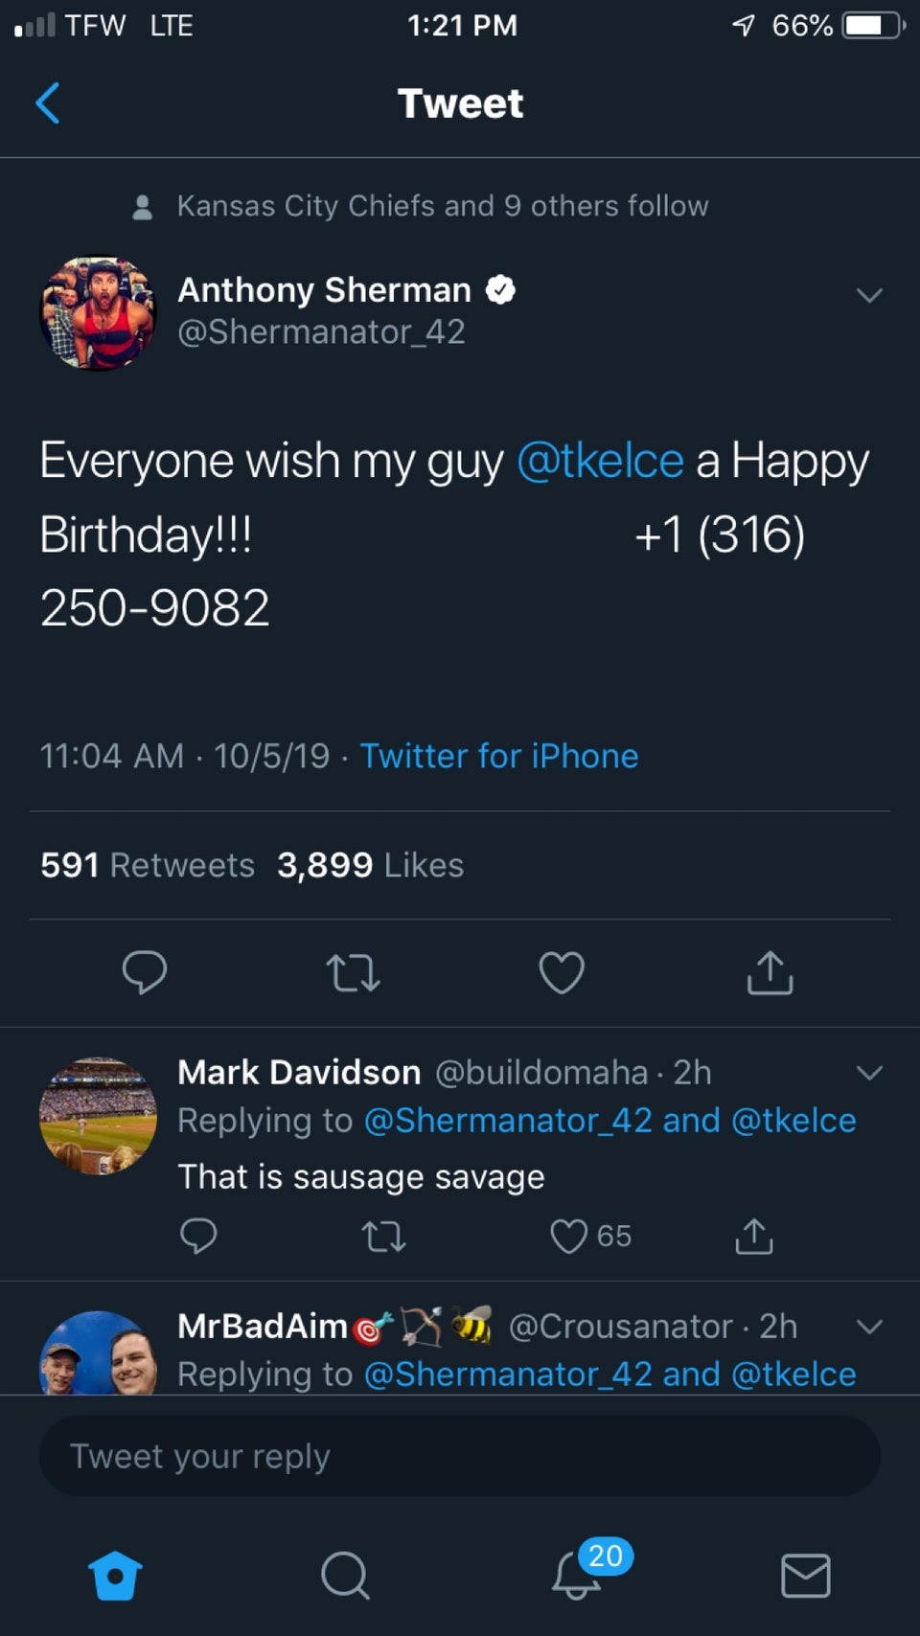Open chevron menu on MrBadAim's reply
The image size is (920, 1636).
(x=869, y=1327)
